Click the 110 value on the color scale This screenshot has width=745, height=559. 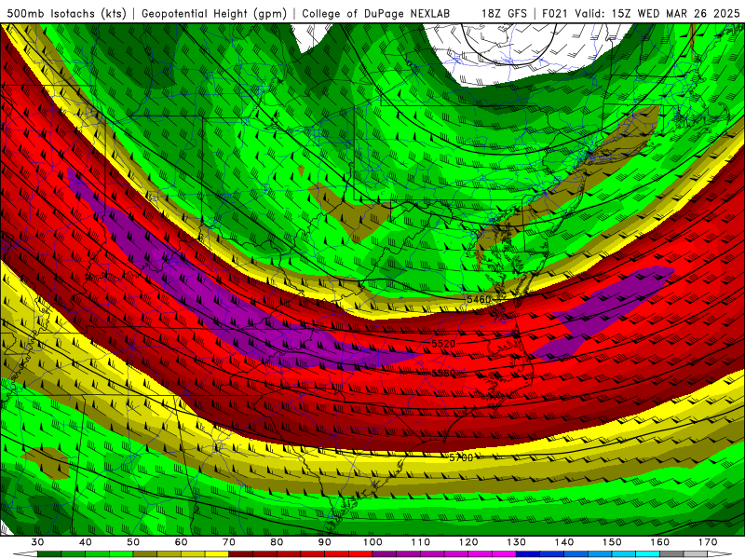tap(421, 542)
